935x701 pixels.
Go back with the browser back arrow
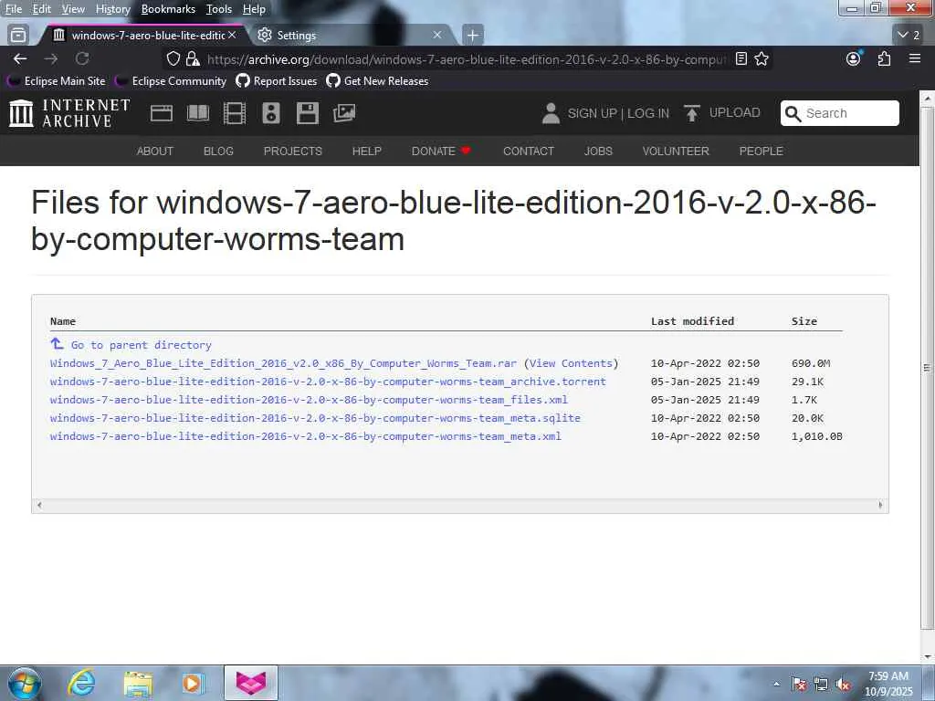tap(20, 58)
